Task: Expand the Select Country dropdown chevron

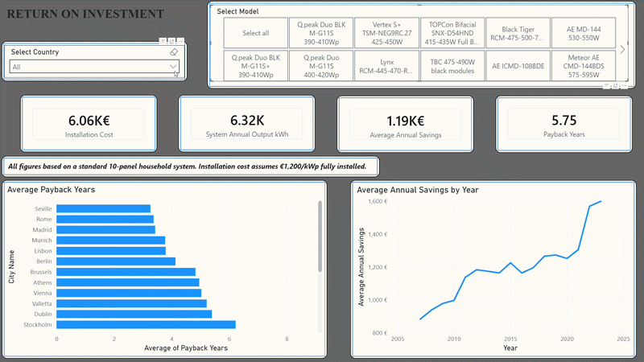Action: point(173,67)
